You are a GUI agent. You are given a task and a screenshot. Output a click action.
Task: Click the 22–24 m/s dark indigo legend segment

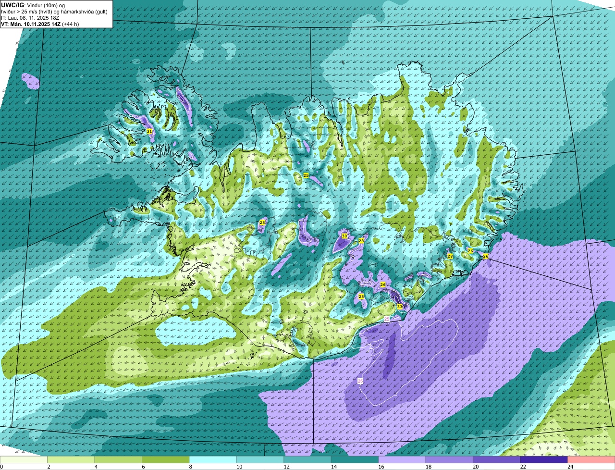pos(544,460)
